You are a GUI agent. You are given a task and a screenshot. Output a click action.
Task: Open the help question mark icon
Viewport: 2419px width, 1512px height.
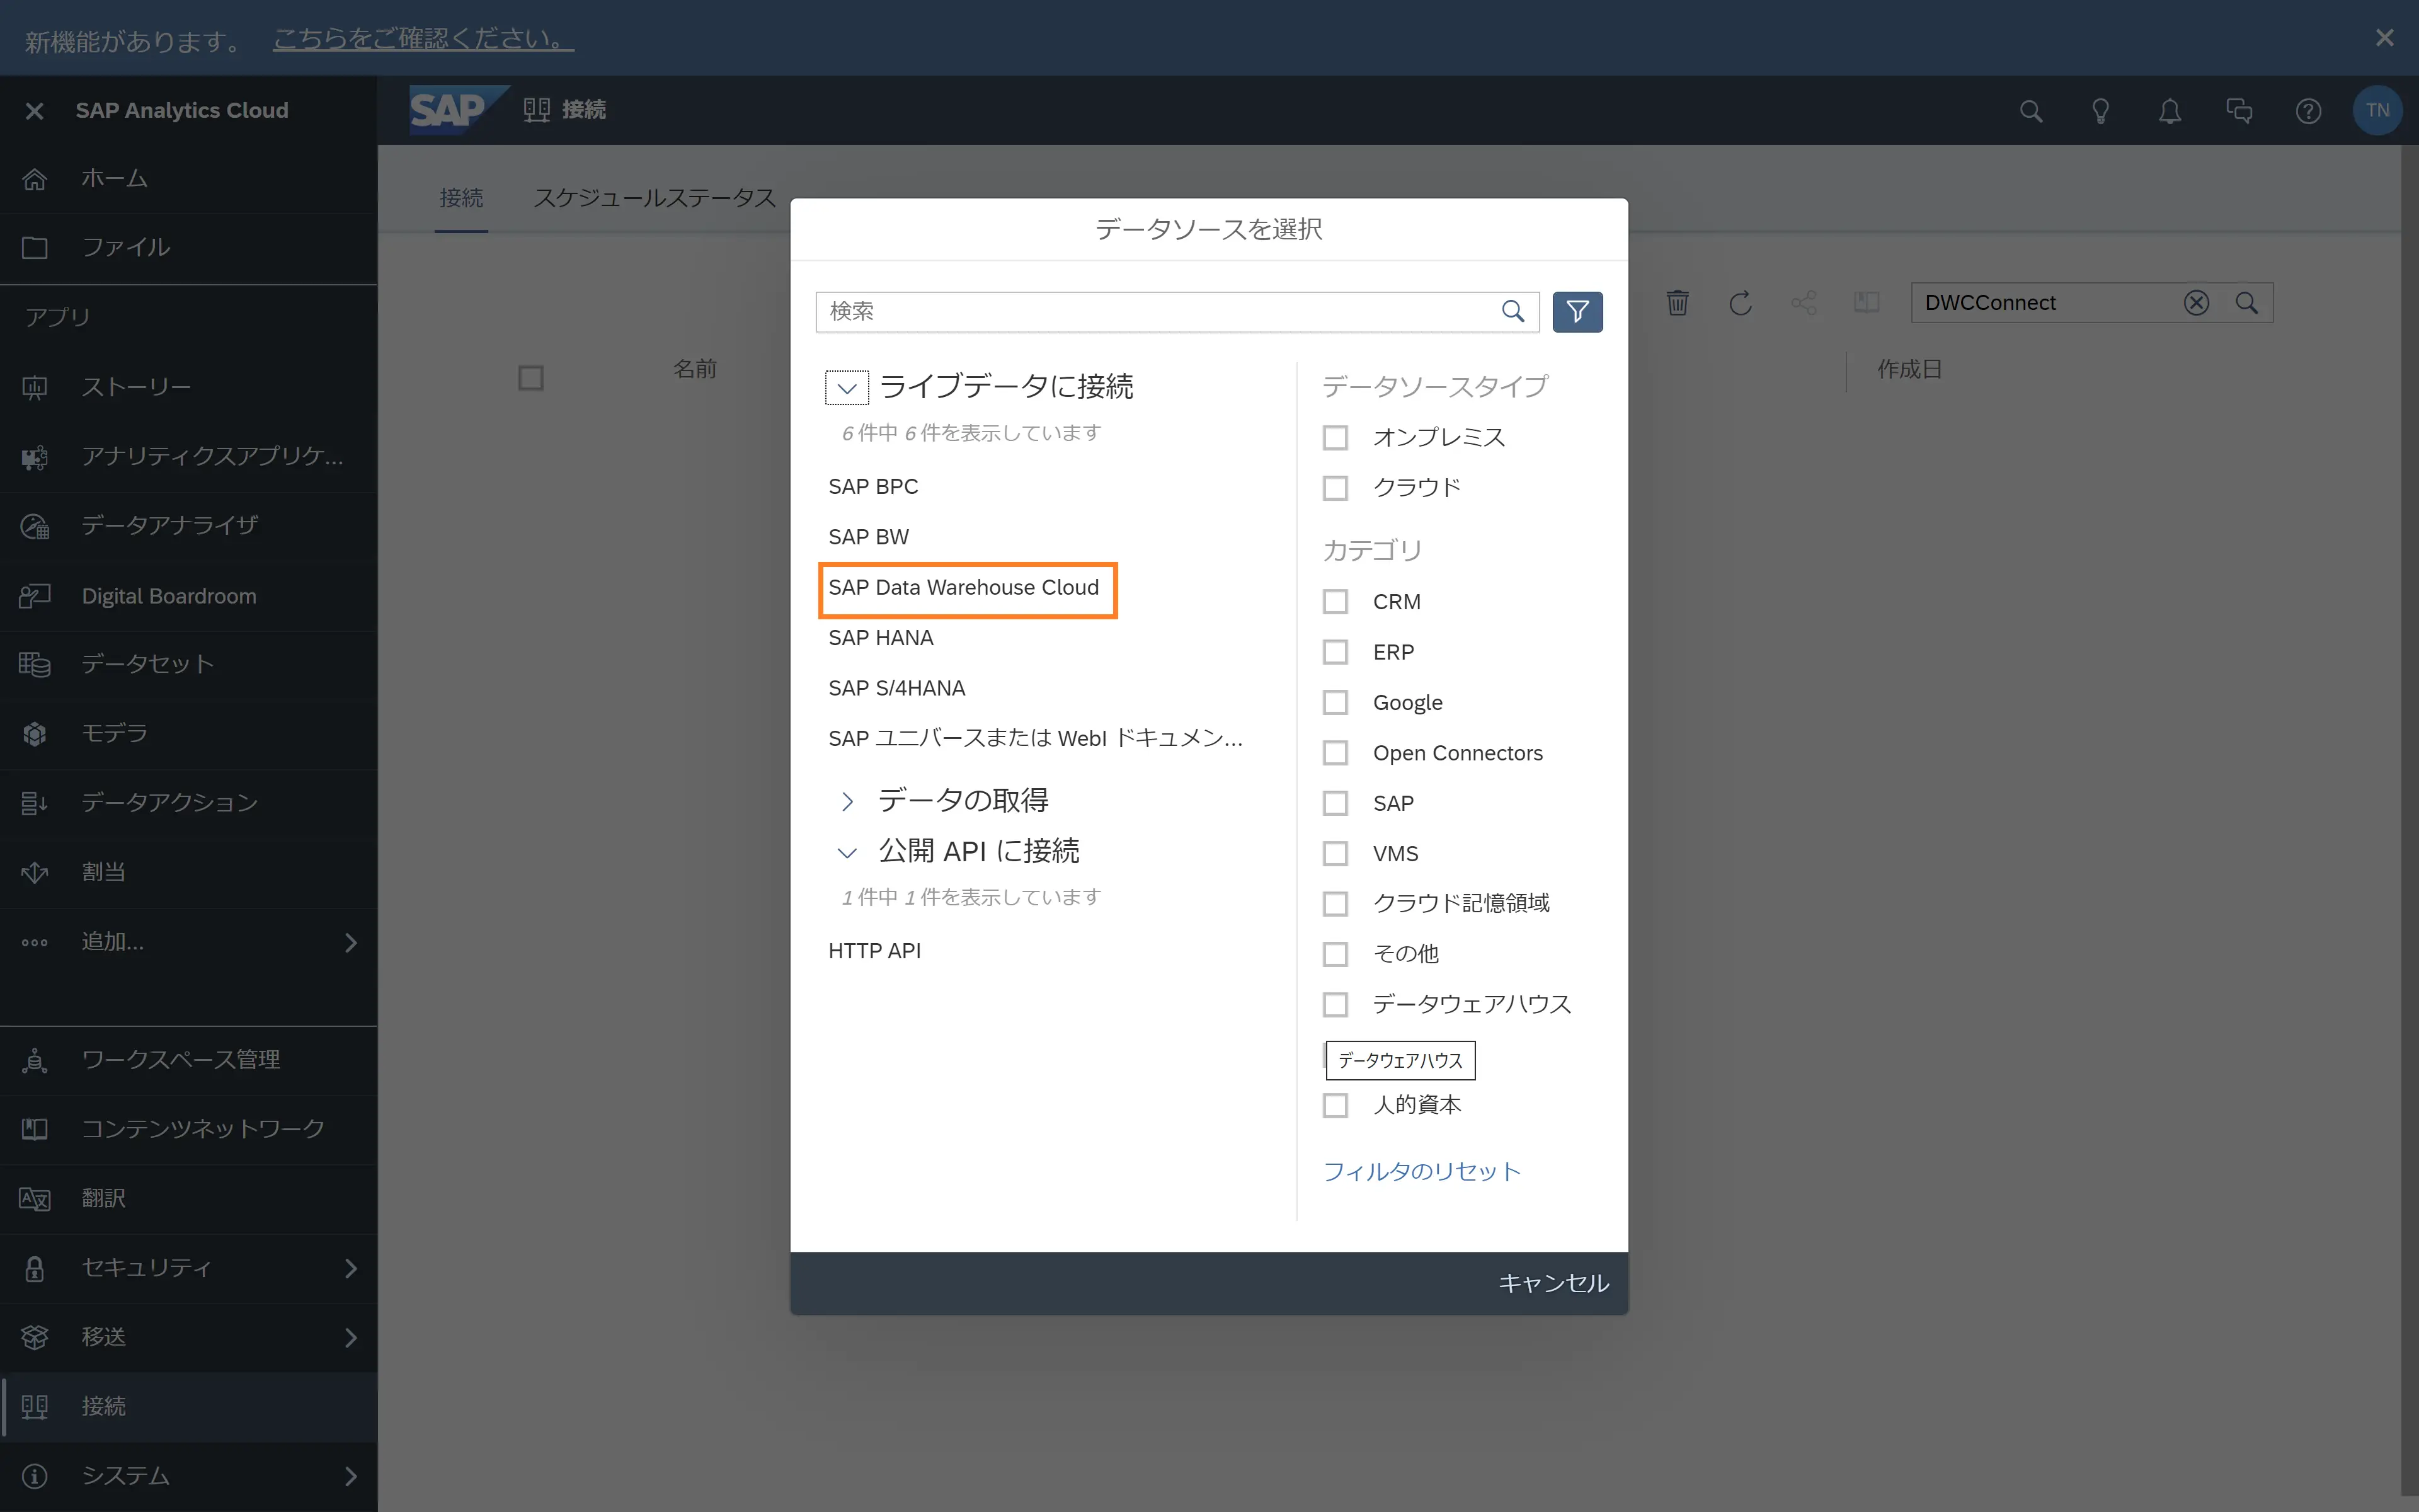coord(2308,111)
